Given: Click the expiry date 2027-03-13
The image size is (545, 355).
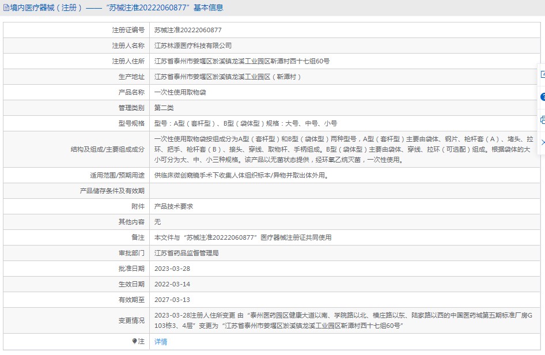Looking at the screenshot, I should [x=172, y=300].
